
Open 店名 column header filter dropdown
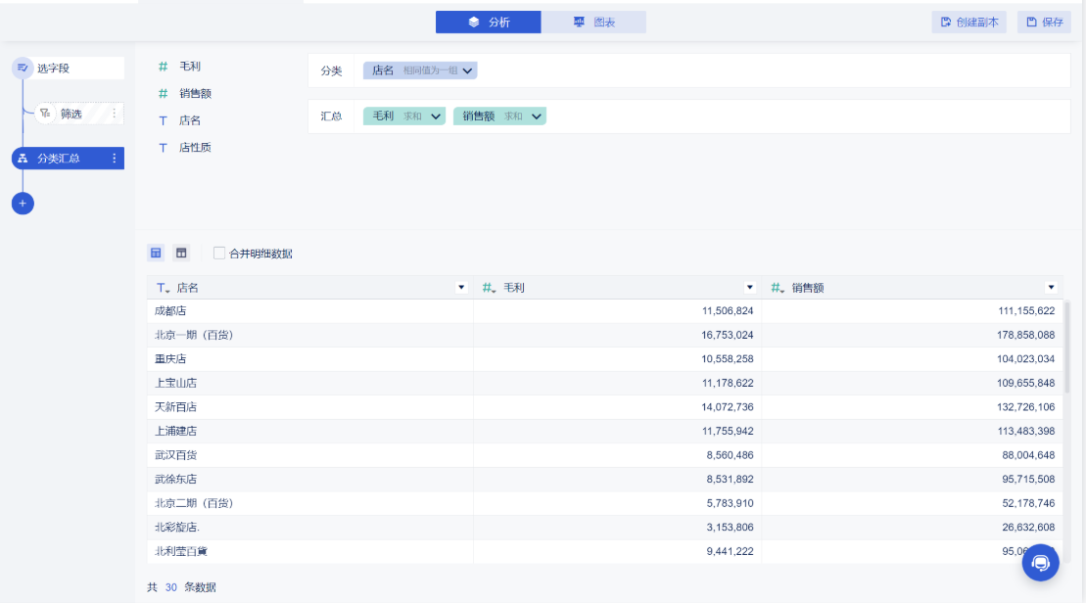pyautogui.click(x=461, y=288)
